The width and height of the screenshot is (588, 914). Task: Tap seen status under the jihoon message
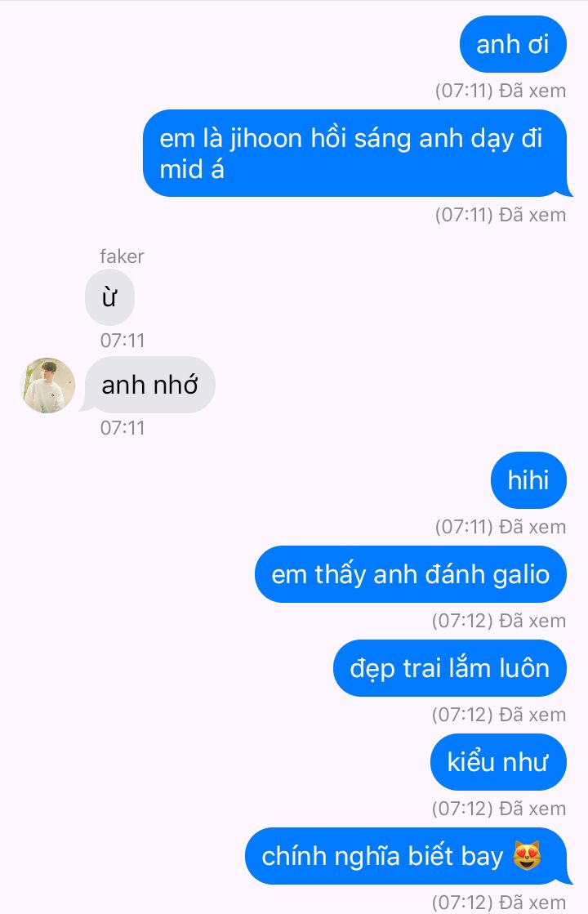tap(501, 215)
